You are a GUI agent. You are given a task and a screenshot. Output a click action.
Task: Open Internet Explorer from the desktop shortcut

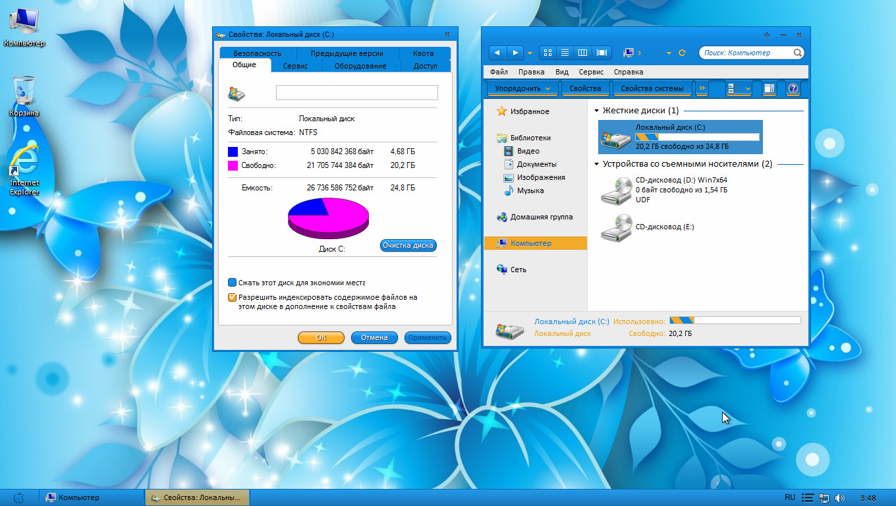24,161
